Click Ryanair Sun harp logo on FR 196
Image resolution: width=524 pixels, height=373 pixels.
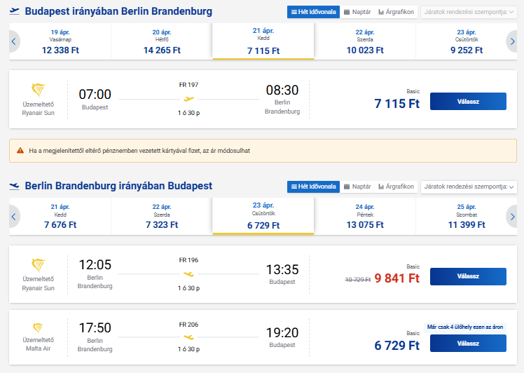(39, 265)
